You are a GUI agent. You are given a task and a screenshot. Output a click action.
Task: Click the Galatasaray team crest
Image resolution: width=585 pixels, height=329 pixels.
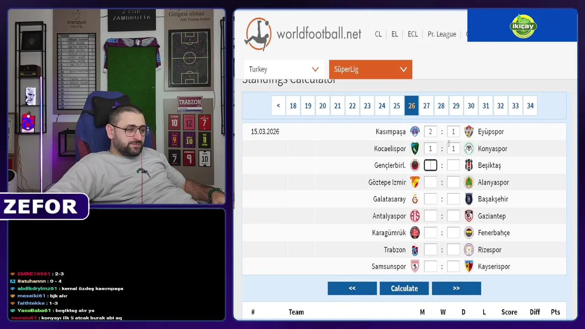(415, 199)
